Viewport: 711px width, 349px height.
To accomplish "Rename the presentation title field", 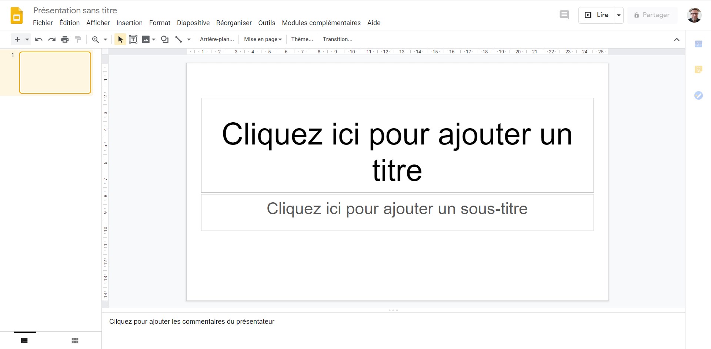I will (75, 10).
